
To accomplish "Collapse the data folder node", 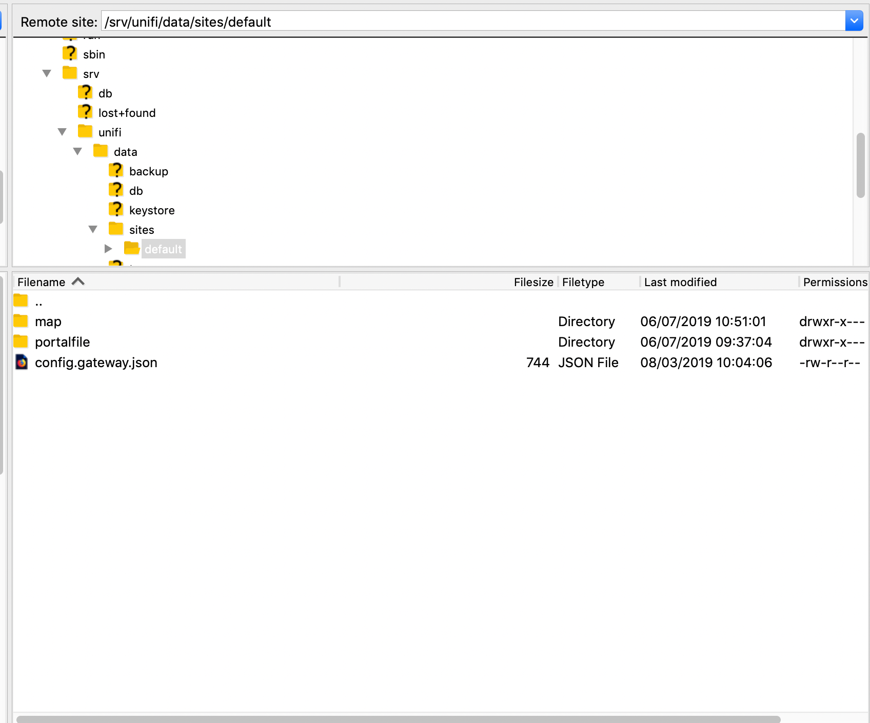I will (x=77, y=151).
